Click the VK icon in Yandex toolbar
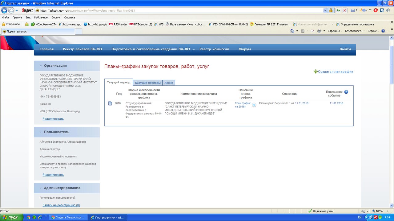 [x=382, y=10]
